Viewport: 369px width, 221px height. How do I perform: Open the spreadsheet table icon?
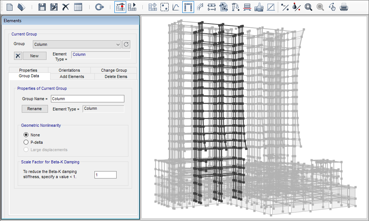78,6
